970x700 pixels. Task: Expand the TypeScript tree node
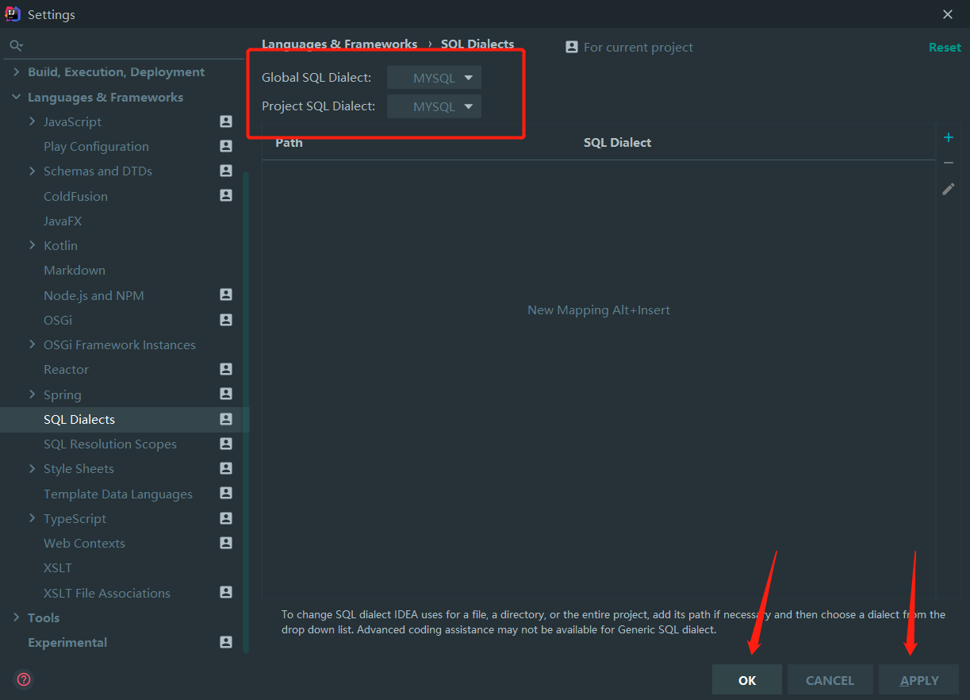coord(32,518)
